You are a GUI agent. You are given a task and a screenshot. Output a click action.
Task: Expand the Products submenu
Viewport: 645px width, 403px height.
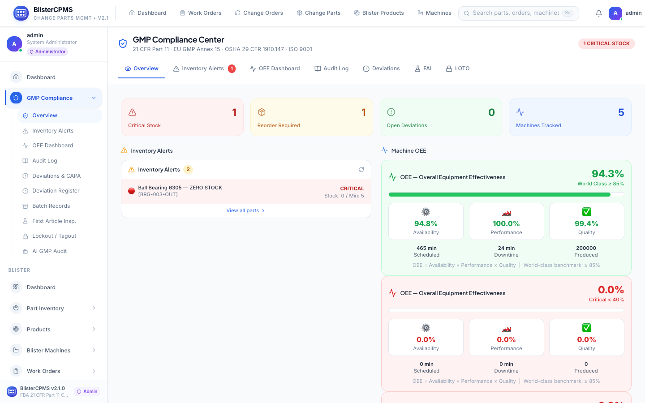[94, 329]
